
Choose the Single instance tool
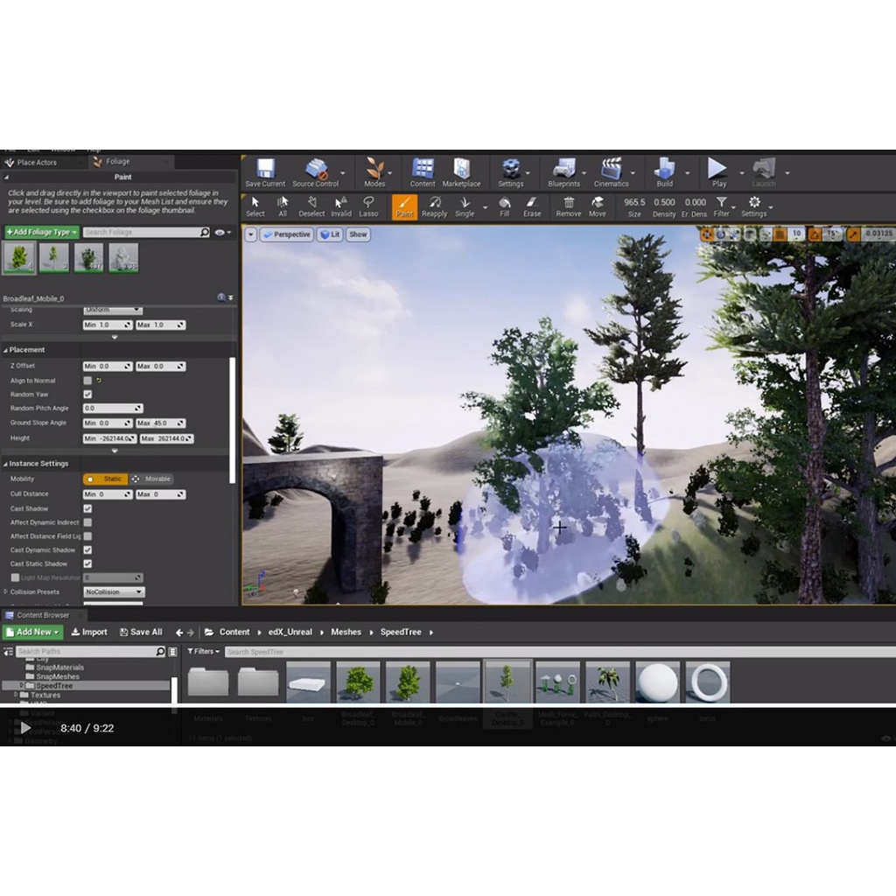(x=465, y=206)
